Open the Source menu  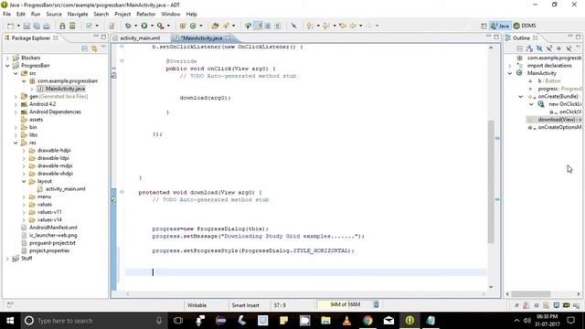pyautogui.click(x=54, y=15)
